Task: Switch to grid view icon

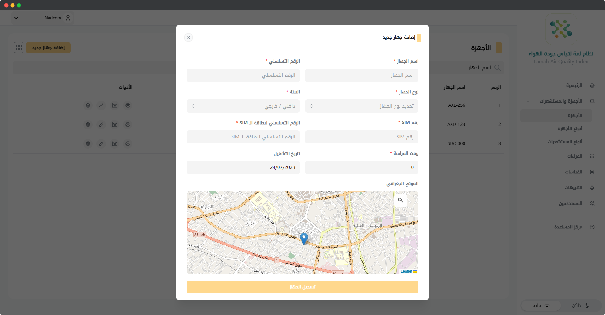Action: point(19,48)
